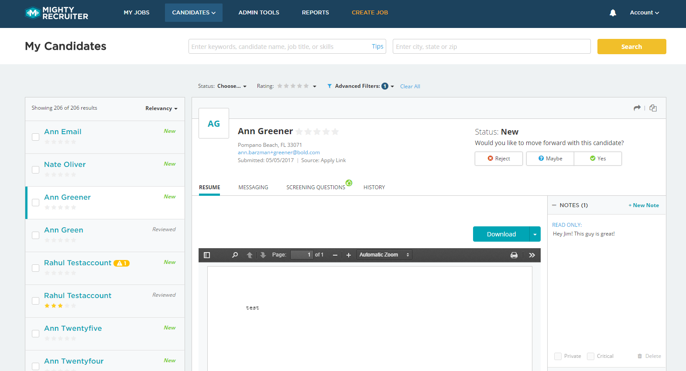Click the Clear All filters link
This screenshot has width=686, height=371.
pyautogui.click(x=410, y=87)
